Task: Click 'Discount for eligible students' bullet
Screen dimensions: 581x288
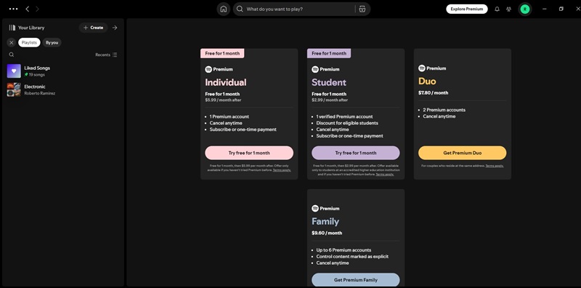Action: [x=347, y=123]
